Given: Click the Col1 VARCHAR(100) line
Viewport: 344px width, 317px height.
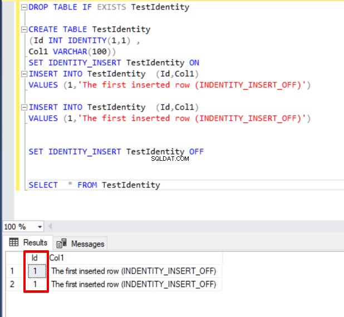Looking at the screenshot, I should click(x=72, y=52).
